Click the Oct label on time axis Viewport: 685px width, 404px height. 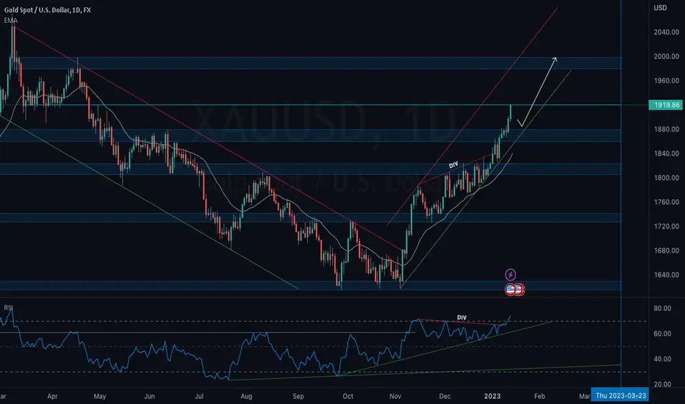click(348, 396)
